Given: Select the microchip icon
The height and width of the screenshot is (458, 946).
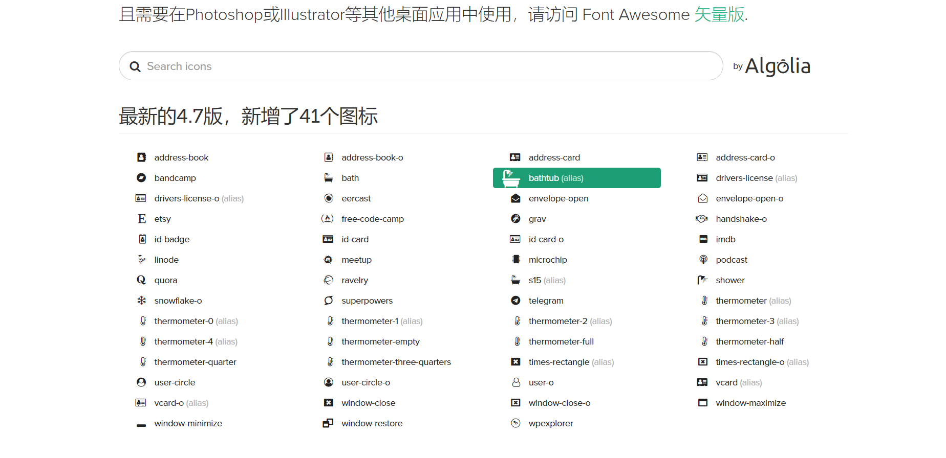Looking at the screenshot, I should 516,260.
